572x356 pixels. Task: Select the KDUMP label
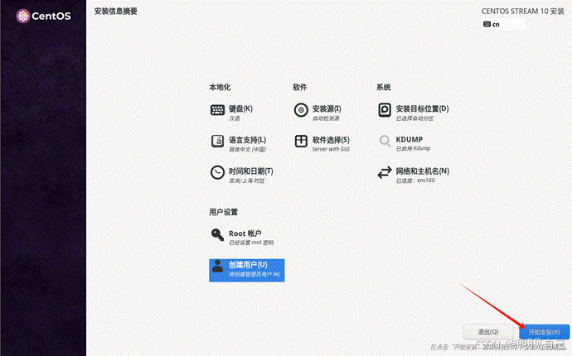point(410,140)
